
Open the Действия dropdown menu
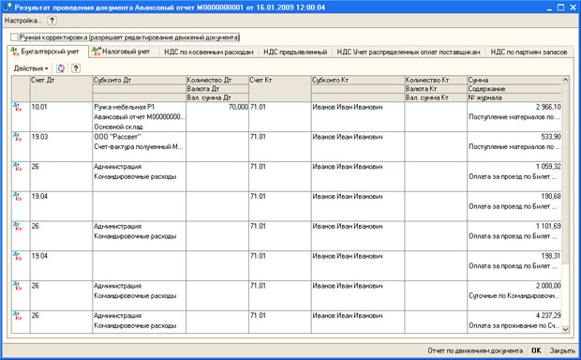click(31, 68)
